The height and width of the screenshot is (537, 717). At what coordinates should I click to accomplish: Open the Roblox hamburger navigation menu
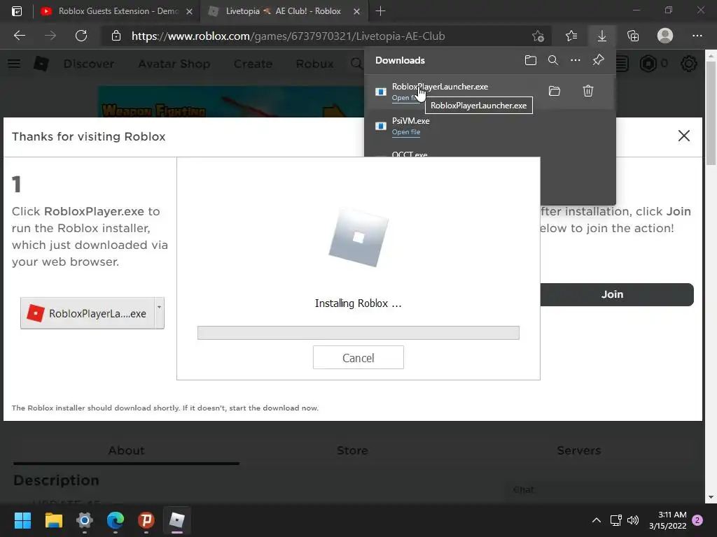pos(14,64)
